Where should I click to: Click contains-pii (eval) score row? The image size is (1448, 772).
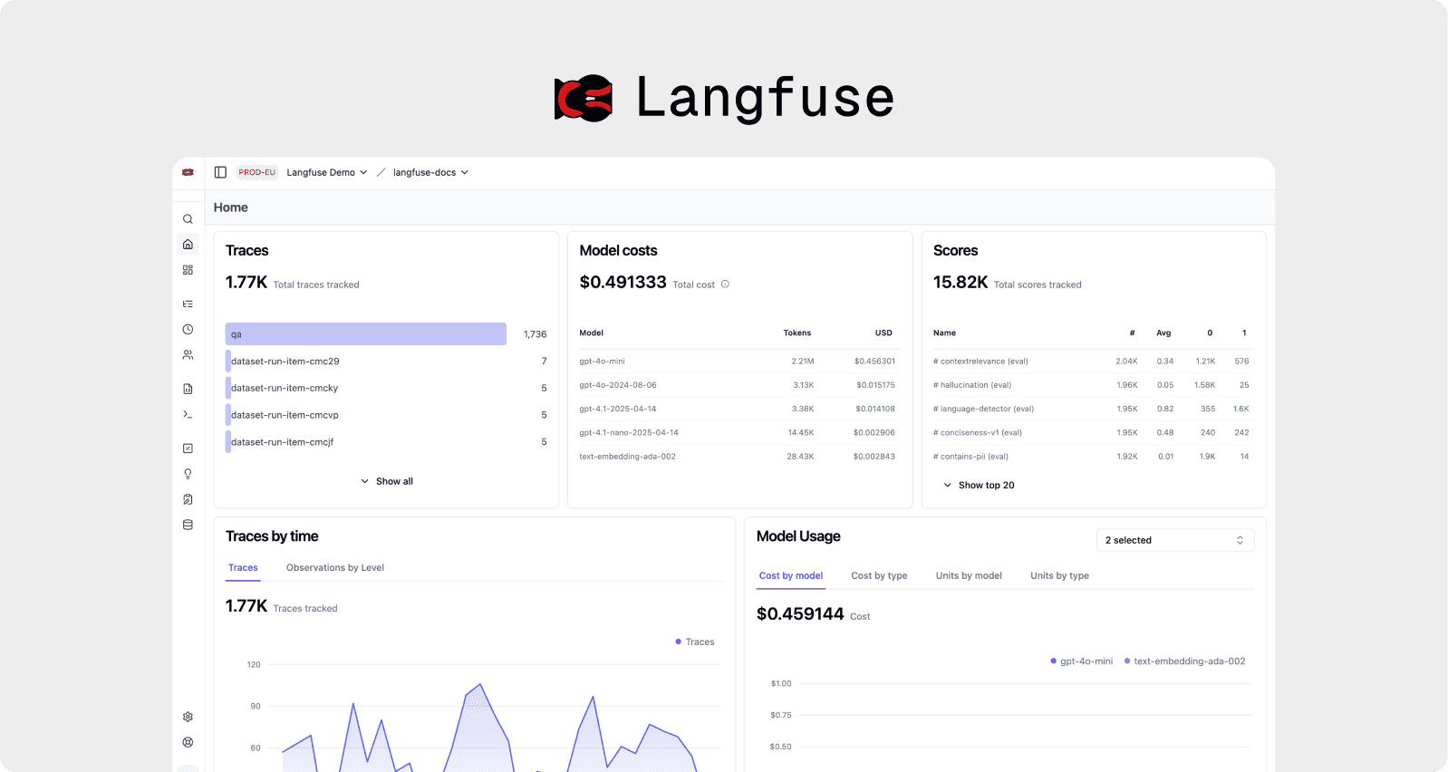[1094, 457]
